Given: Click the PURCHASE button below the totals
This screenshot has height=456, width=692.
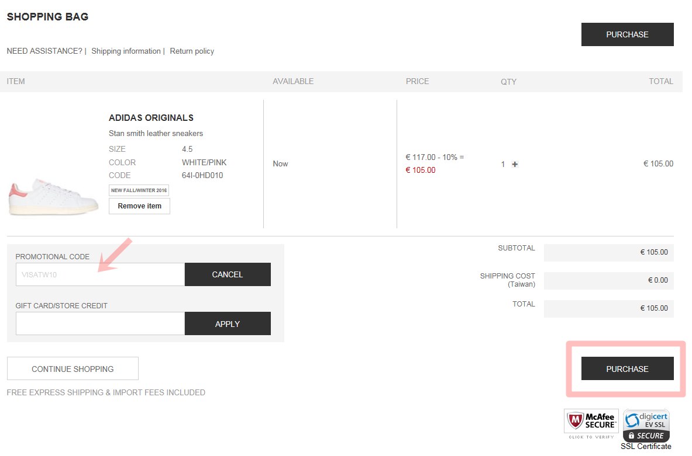Looking at the screenshot, I should (627, 369).
